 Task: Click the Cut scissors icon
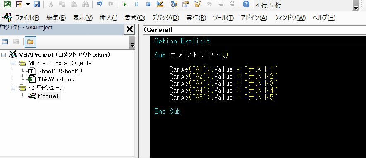(50, 4)
